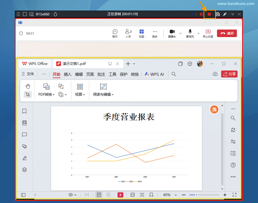Screen dimensions: 258x203
Task: Open help question mark in right sidebar
Action: 233,165
